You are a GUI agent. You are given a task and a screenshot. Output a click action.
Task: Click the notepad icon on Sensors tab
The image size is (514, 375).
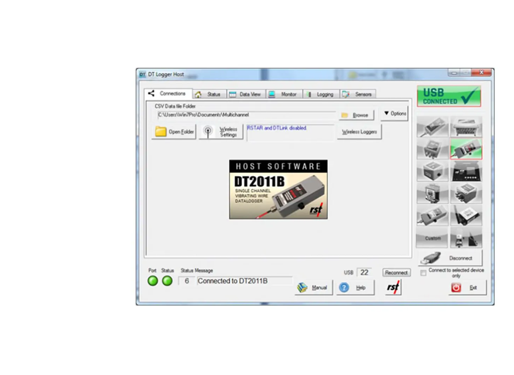346,94
